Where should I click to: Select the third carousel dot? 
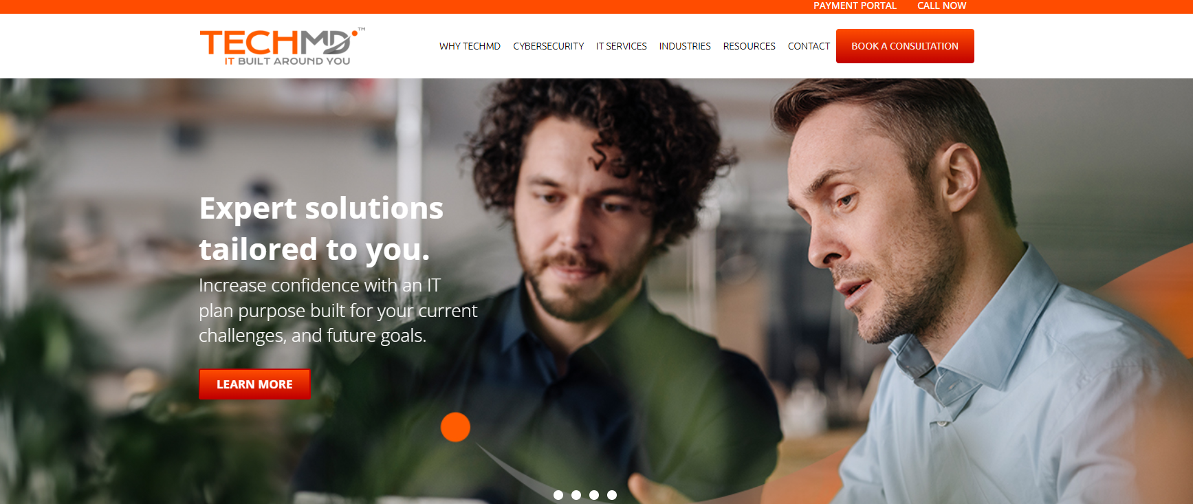click(x=594, y=495)
